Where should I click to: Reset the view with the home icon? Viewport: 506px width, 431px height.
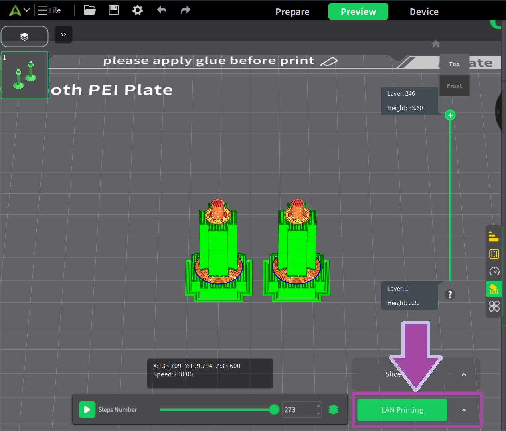pos(436,44)
